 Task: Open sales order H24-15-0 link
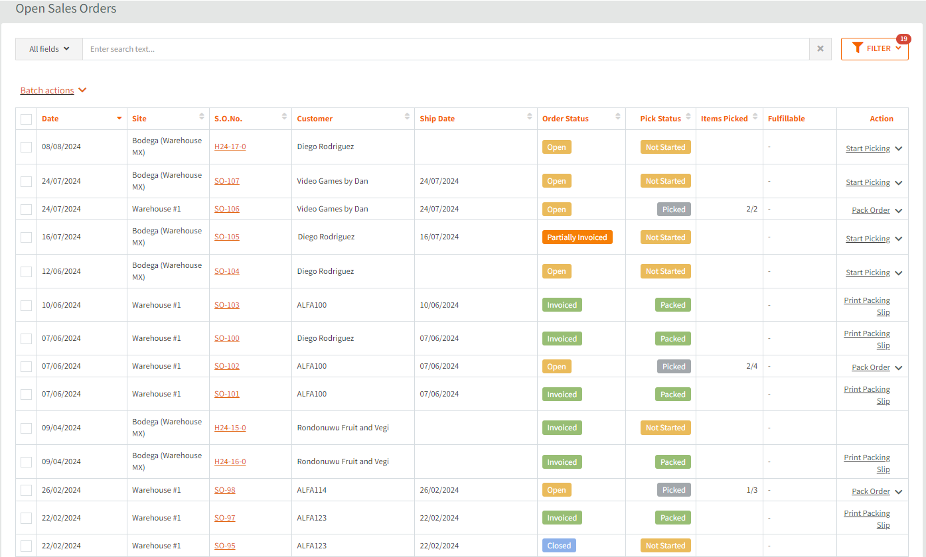[230, 428]
